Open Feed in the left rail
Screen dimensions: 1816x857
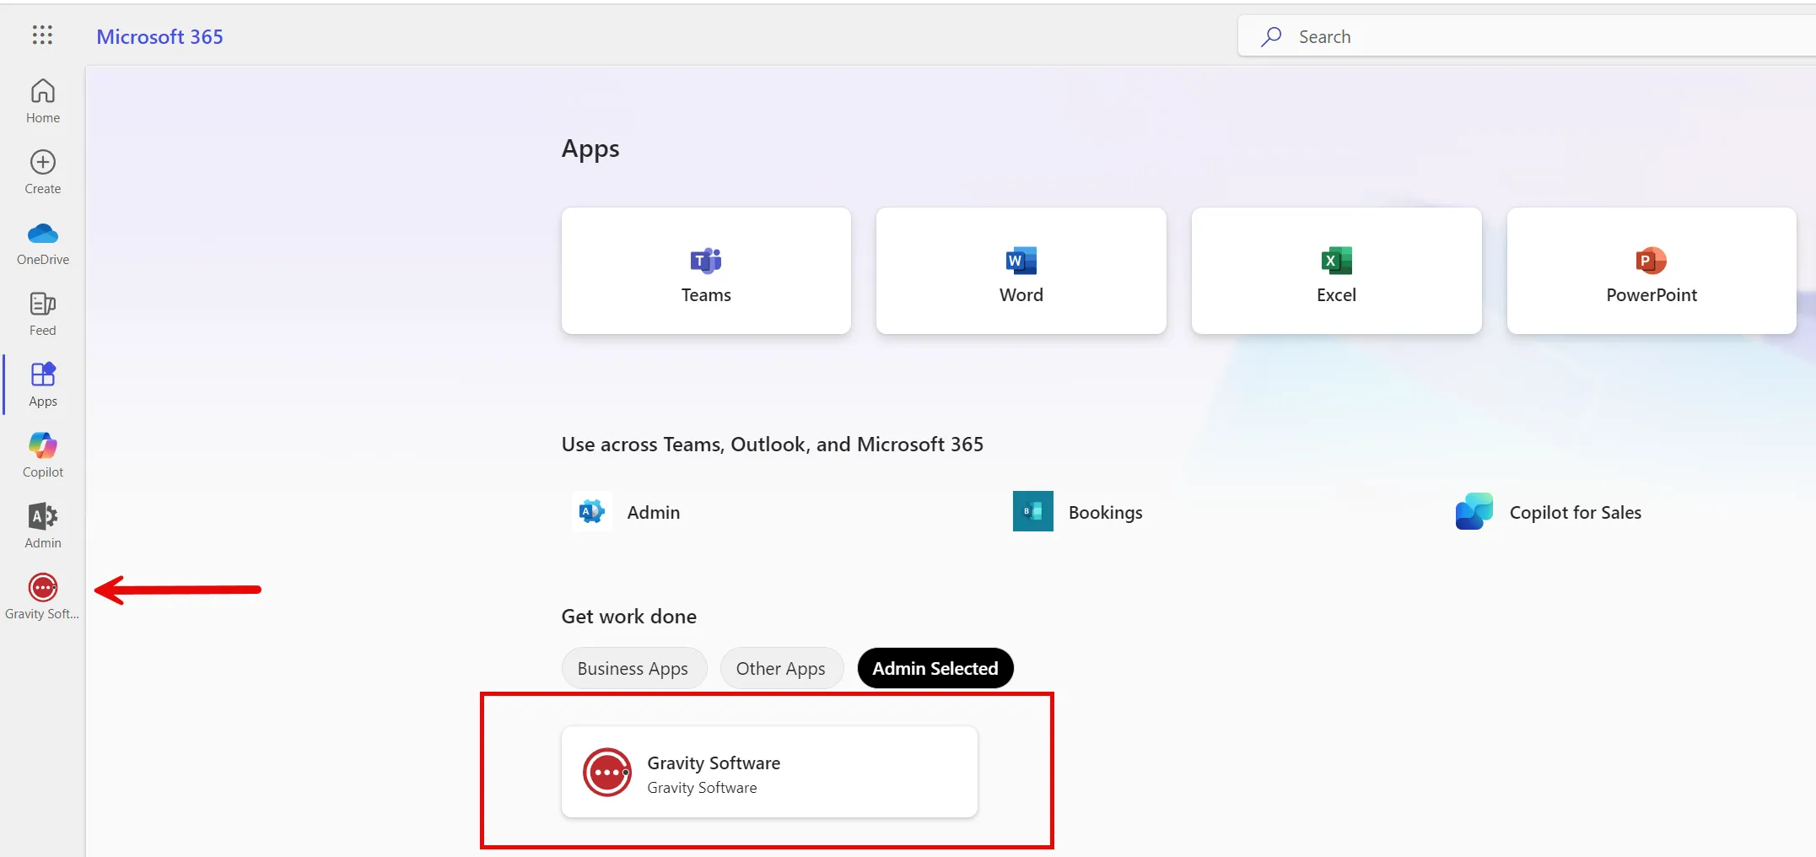click(42, 314)
